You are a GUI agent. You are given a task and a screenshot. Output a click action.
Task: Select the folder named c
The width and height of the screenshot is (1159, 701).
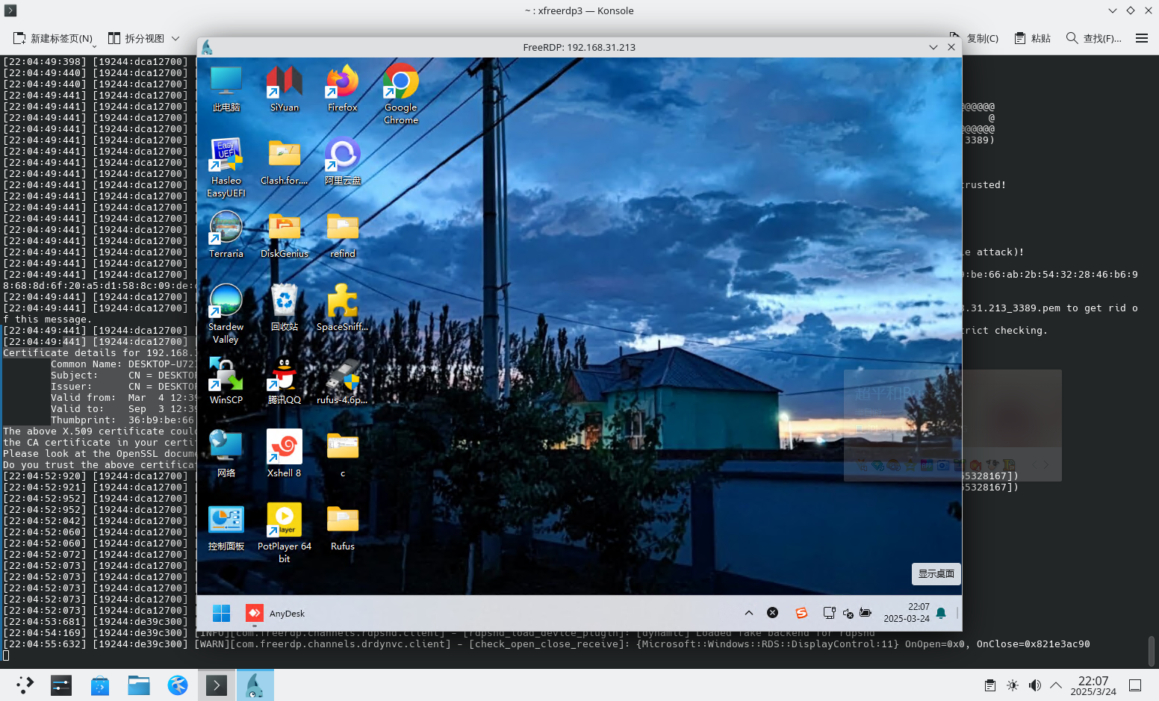343,454
